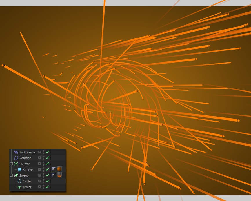Viewport: 251px width, 201px height.
Task: Open the layer box in the Circle row
Action: click(x=39, y=181)
